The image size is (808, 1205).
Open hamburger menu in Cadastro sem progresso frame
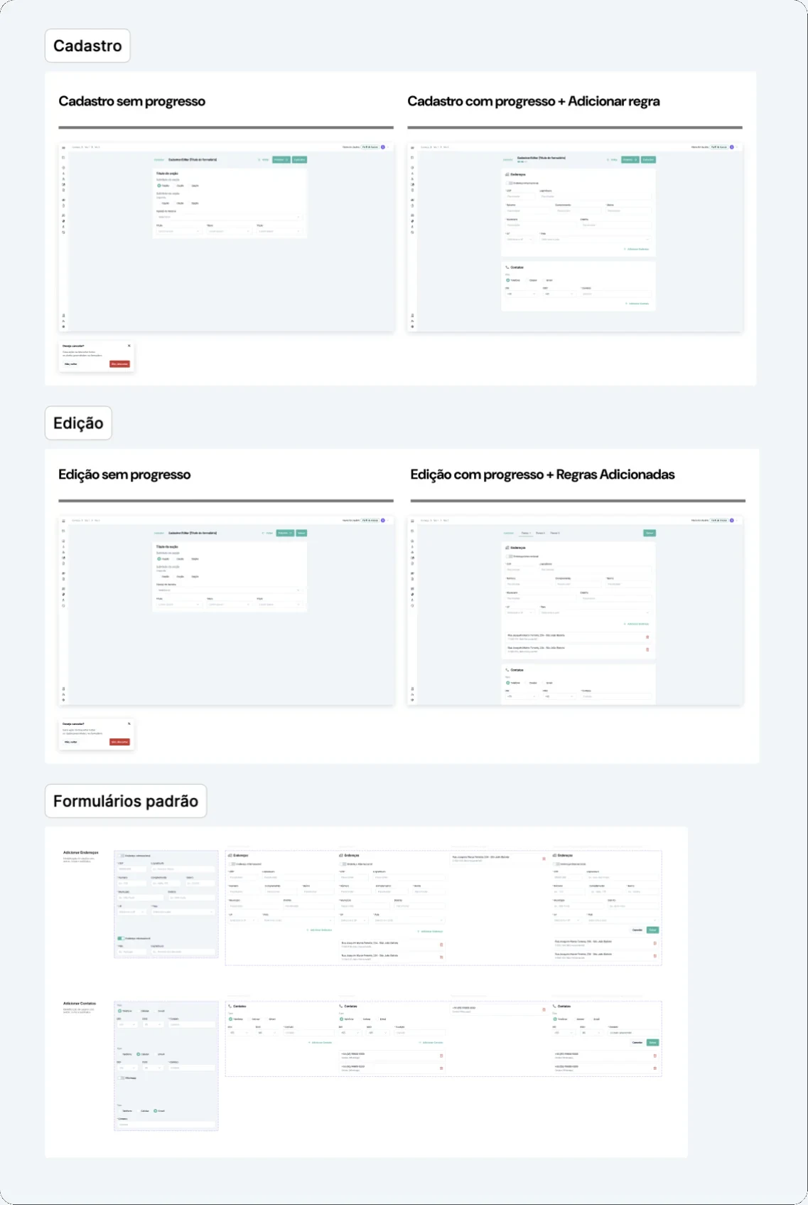click(x=63, y=147)
